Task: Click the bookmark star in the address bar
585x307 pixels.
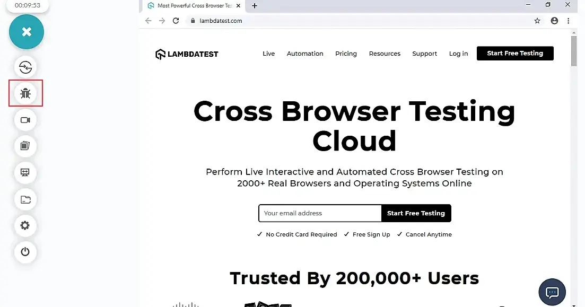Action: point(537,21)
